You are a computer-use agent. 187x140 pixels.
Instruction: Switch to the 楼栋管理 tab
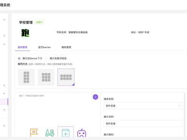click(x=66, y=47)
